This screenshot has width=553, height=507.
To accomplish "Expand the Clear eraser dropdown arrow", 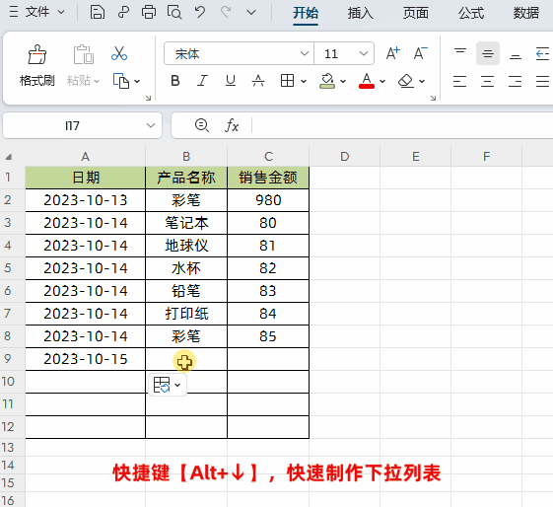I will [422, 82].
